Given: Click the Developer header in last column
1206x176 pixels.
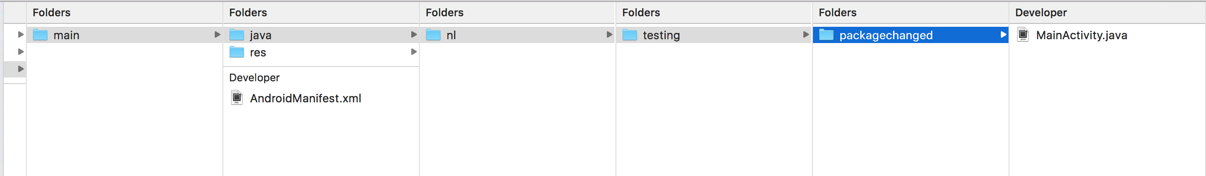Looking at the screenshot, I should click(1041, 12).
